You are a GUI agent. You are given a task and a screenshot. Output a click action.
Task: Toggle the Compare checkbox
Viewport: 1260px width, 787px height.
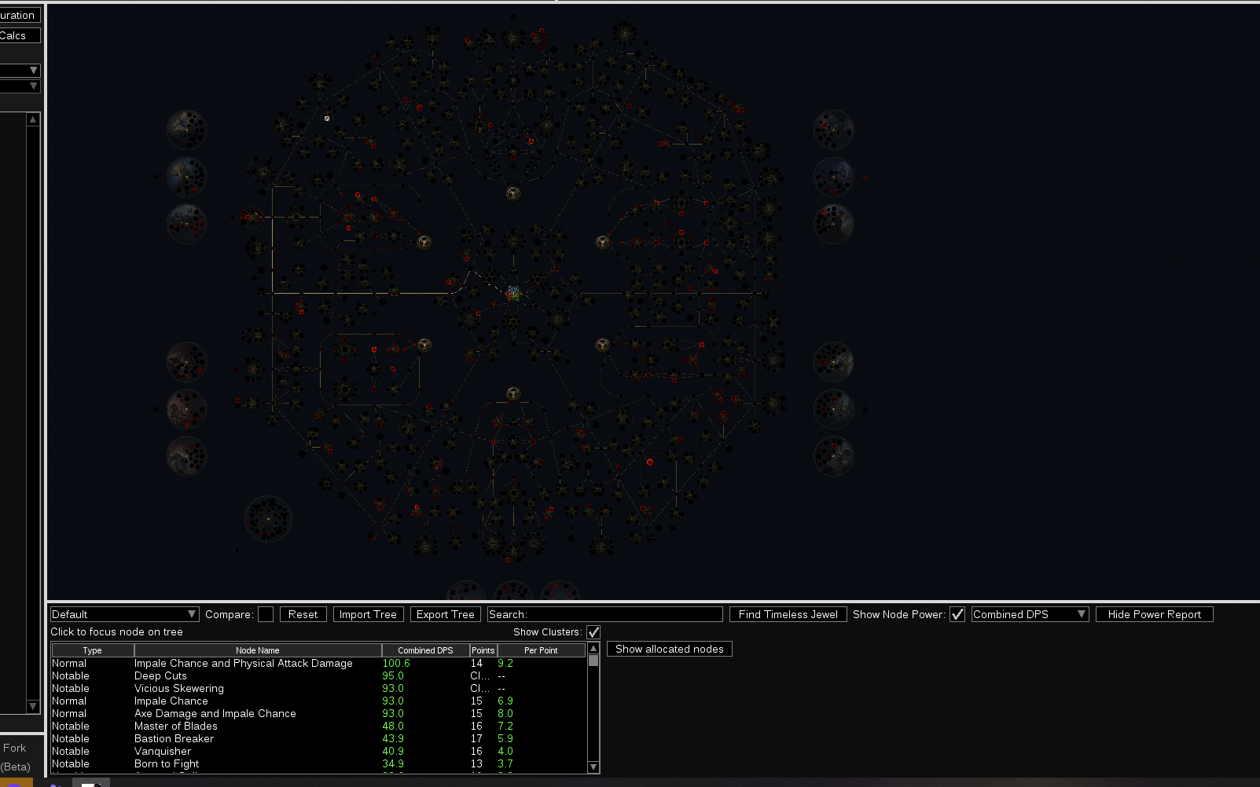(x=266, y=614)
